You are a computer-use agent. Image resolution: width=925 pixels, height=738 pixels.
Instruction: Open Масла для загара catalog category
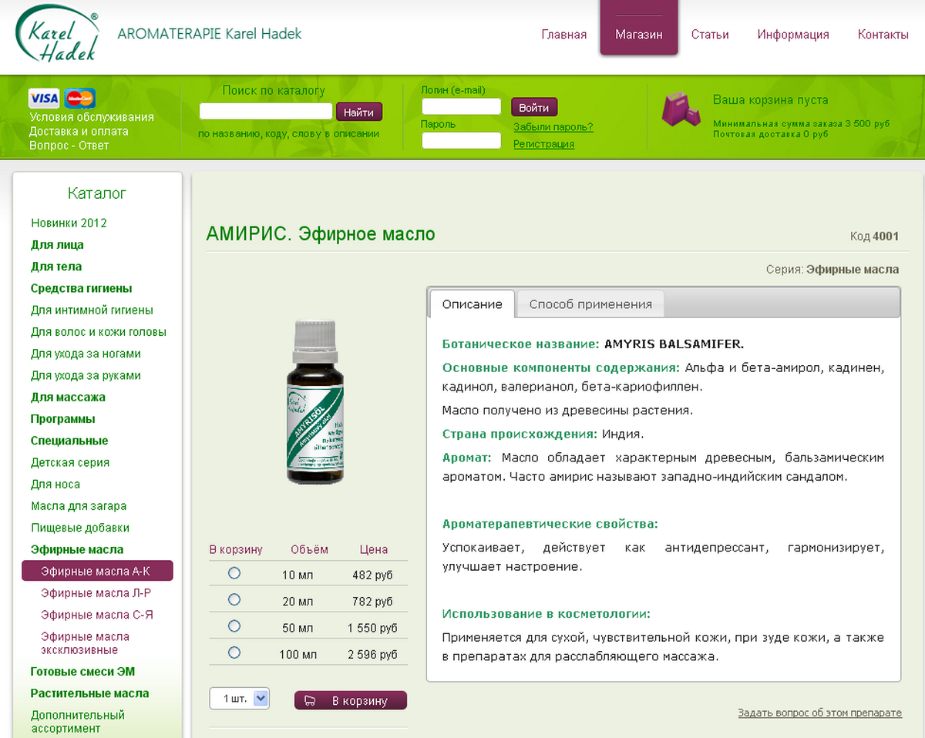(x=79, y=506)
